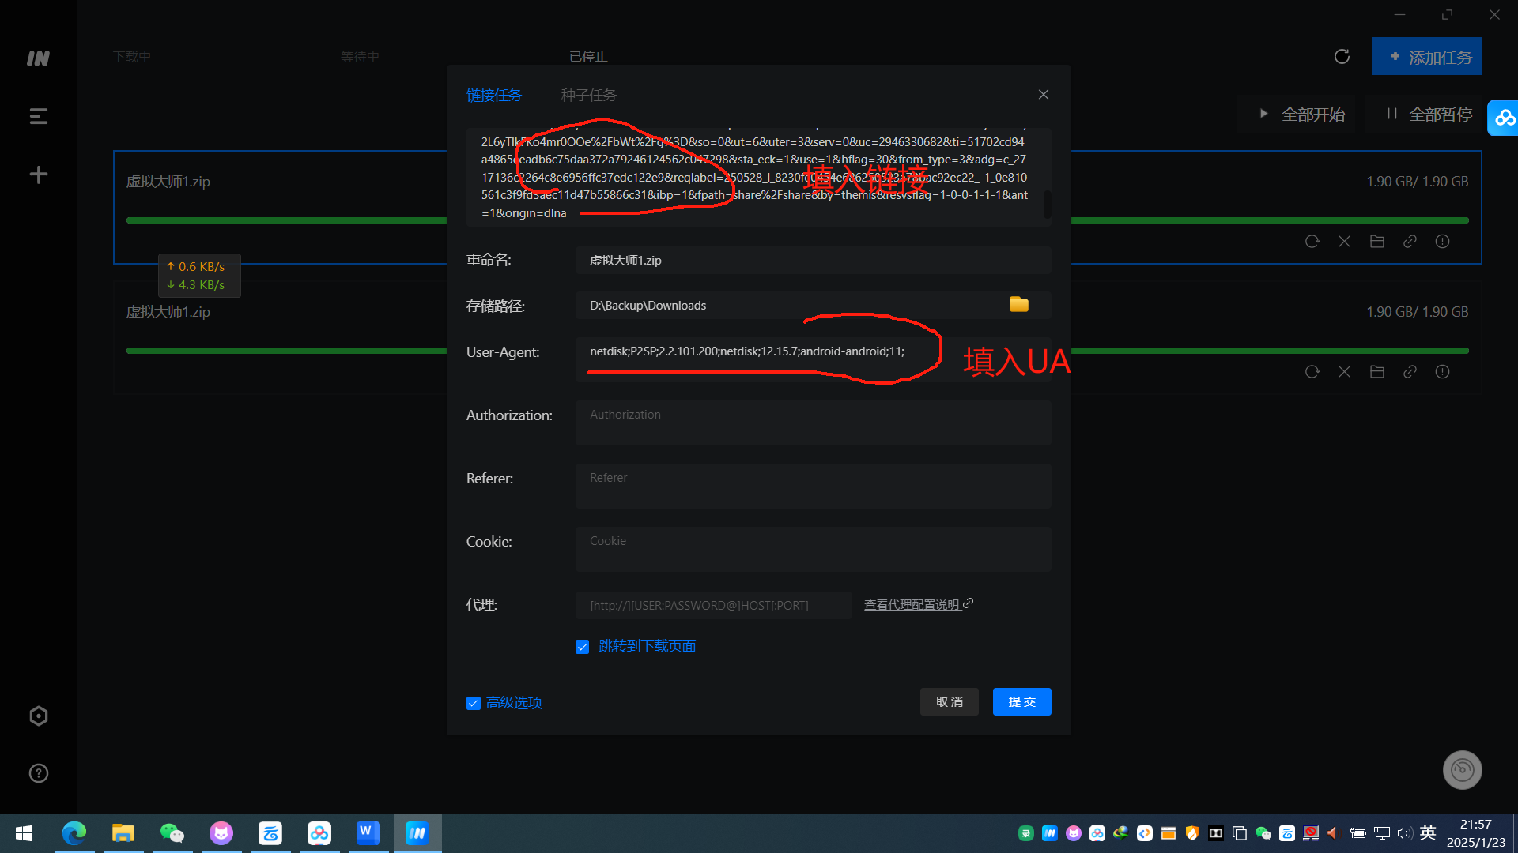Click the sidebar hamburger menu icon

(x=39, y=115)
